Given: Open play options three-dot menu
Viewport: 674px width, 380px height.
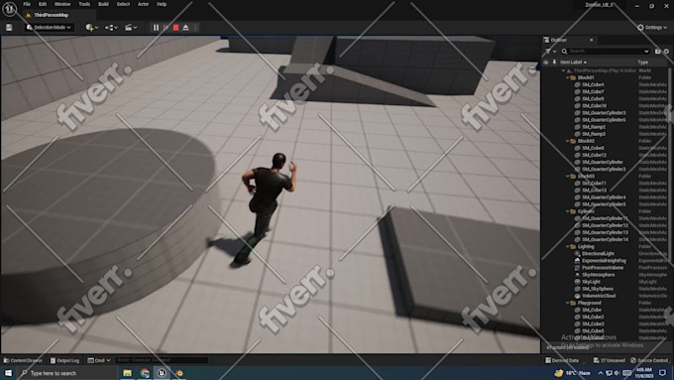Looking at the screenshot, I should tap(195, 28).
